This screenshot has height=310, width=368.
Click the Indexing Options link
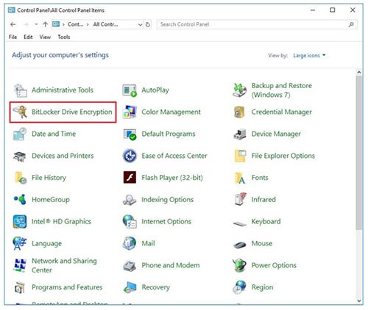(x=168, y=200)
